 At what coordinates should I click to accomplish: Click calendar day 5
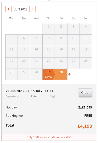tap(12, 40)
